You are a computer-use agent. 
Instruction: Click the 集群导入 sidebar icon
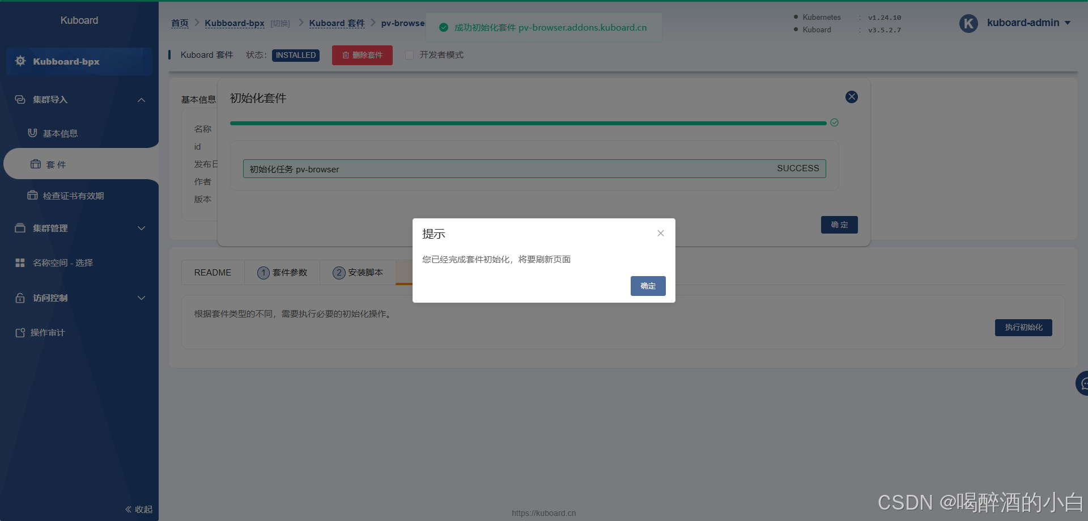click(20, 99)
